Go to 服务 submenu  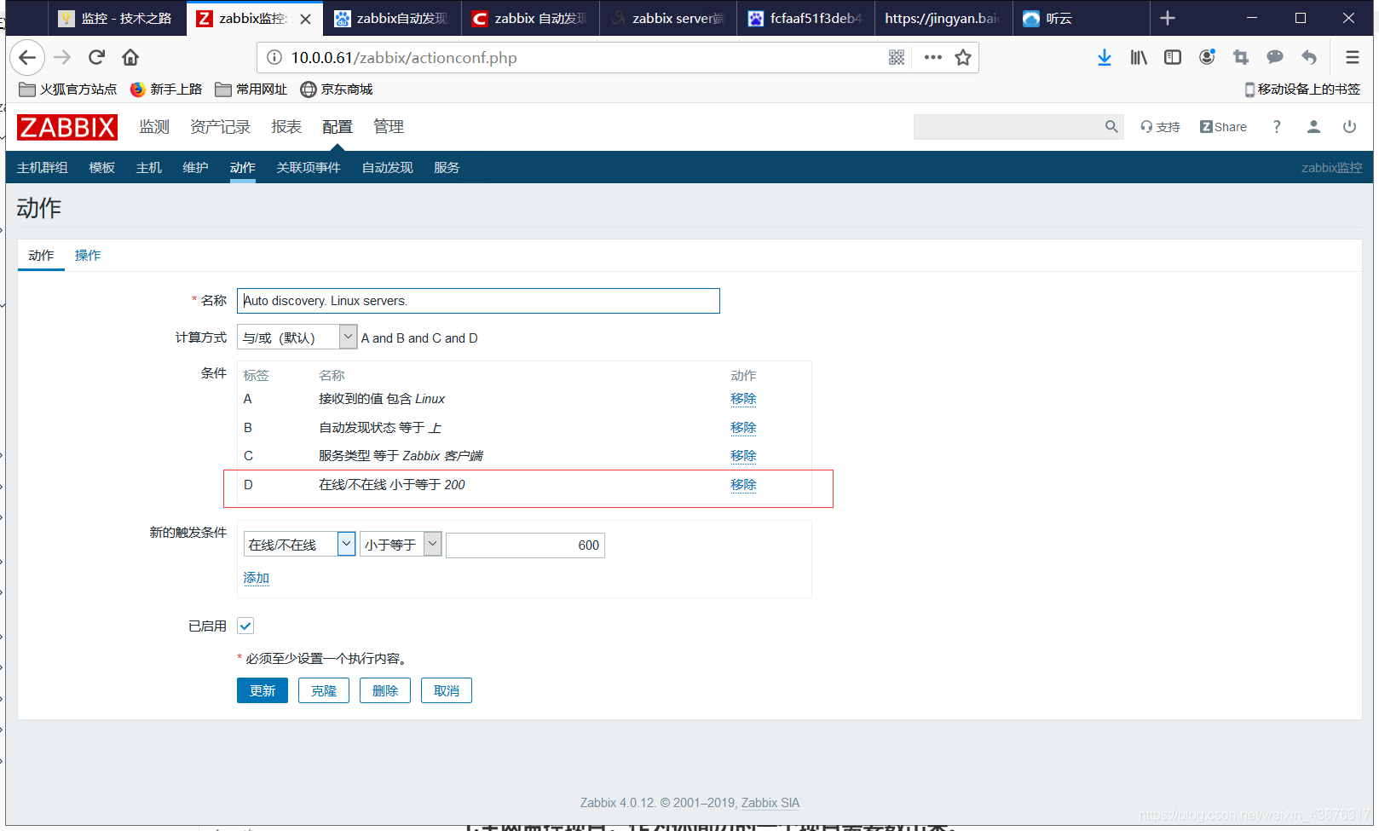pyautogui.click(x=447, y=167)
